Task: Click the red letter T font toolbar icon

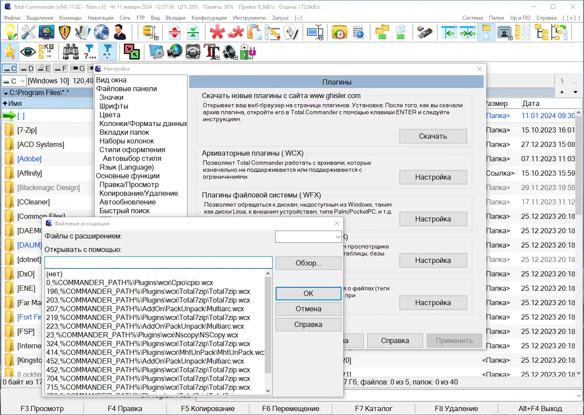Action: tap(211, 52)
